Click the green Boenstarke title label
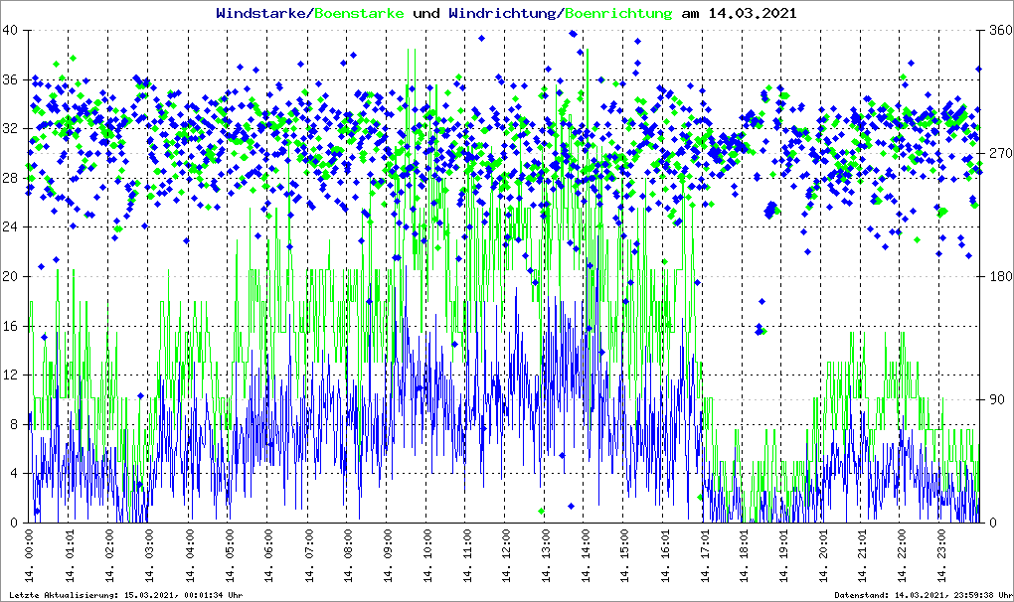 tap(359, 14)
